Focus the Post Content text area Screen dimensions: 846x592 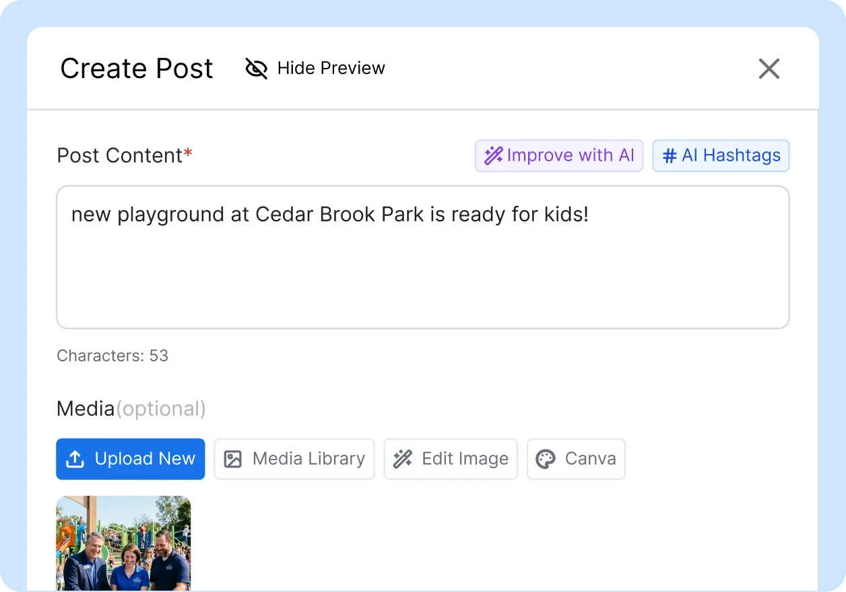[422, 269]
